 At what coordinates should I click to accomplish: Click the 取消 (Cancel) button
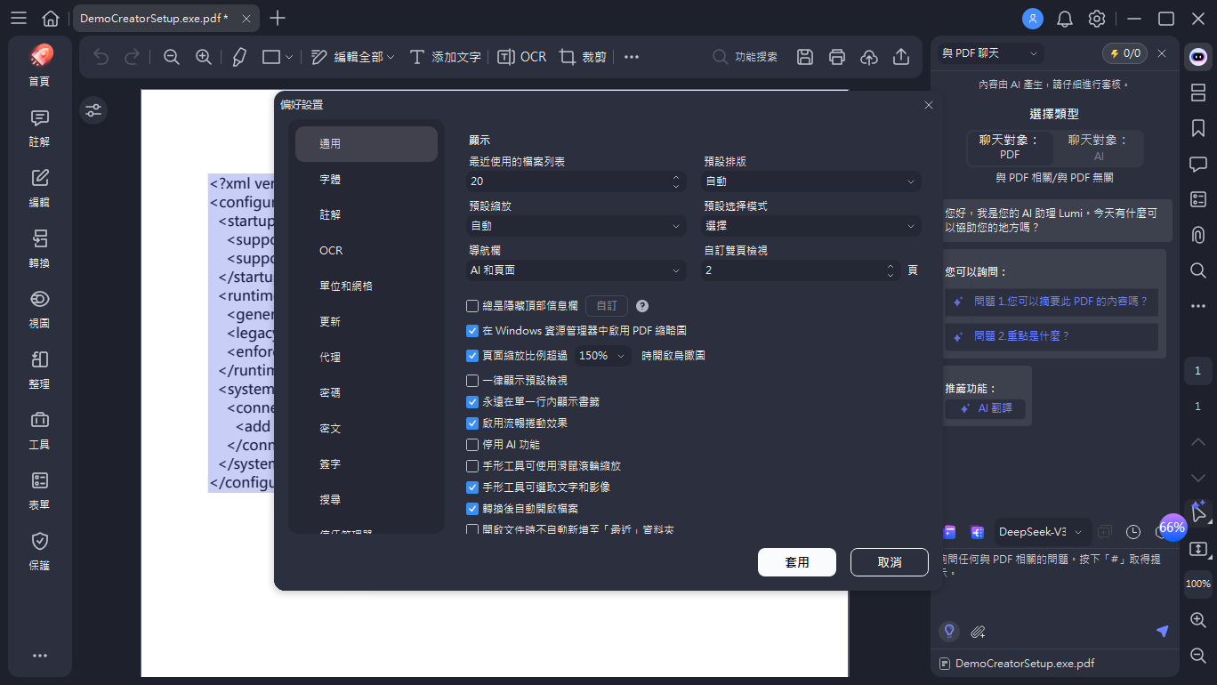point(889,561)
